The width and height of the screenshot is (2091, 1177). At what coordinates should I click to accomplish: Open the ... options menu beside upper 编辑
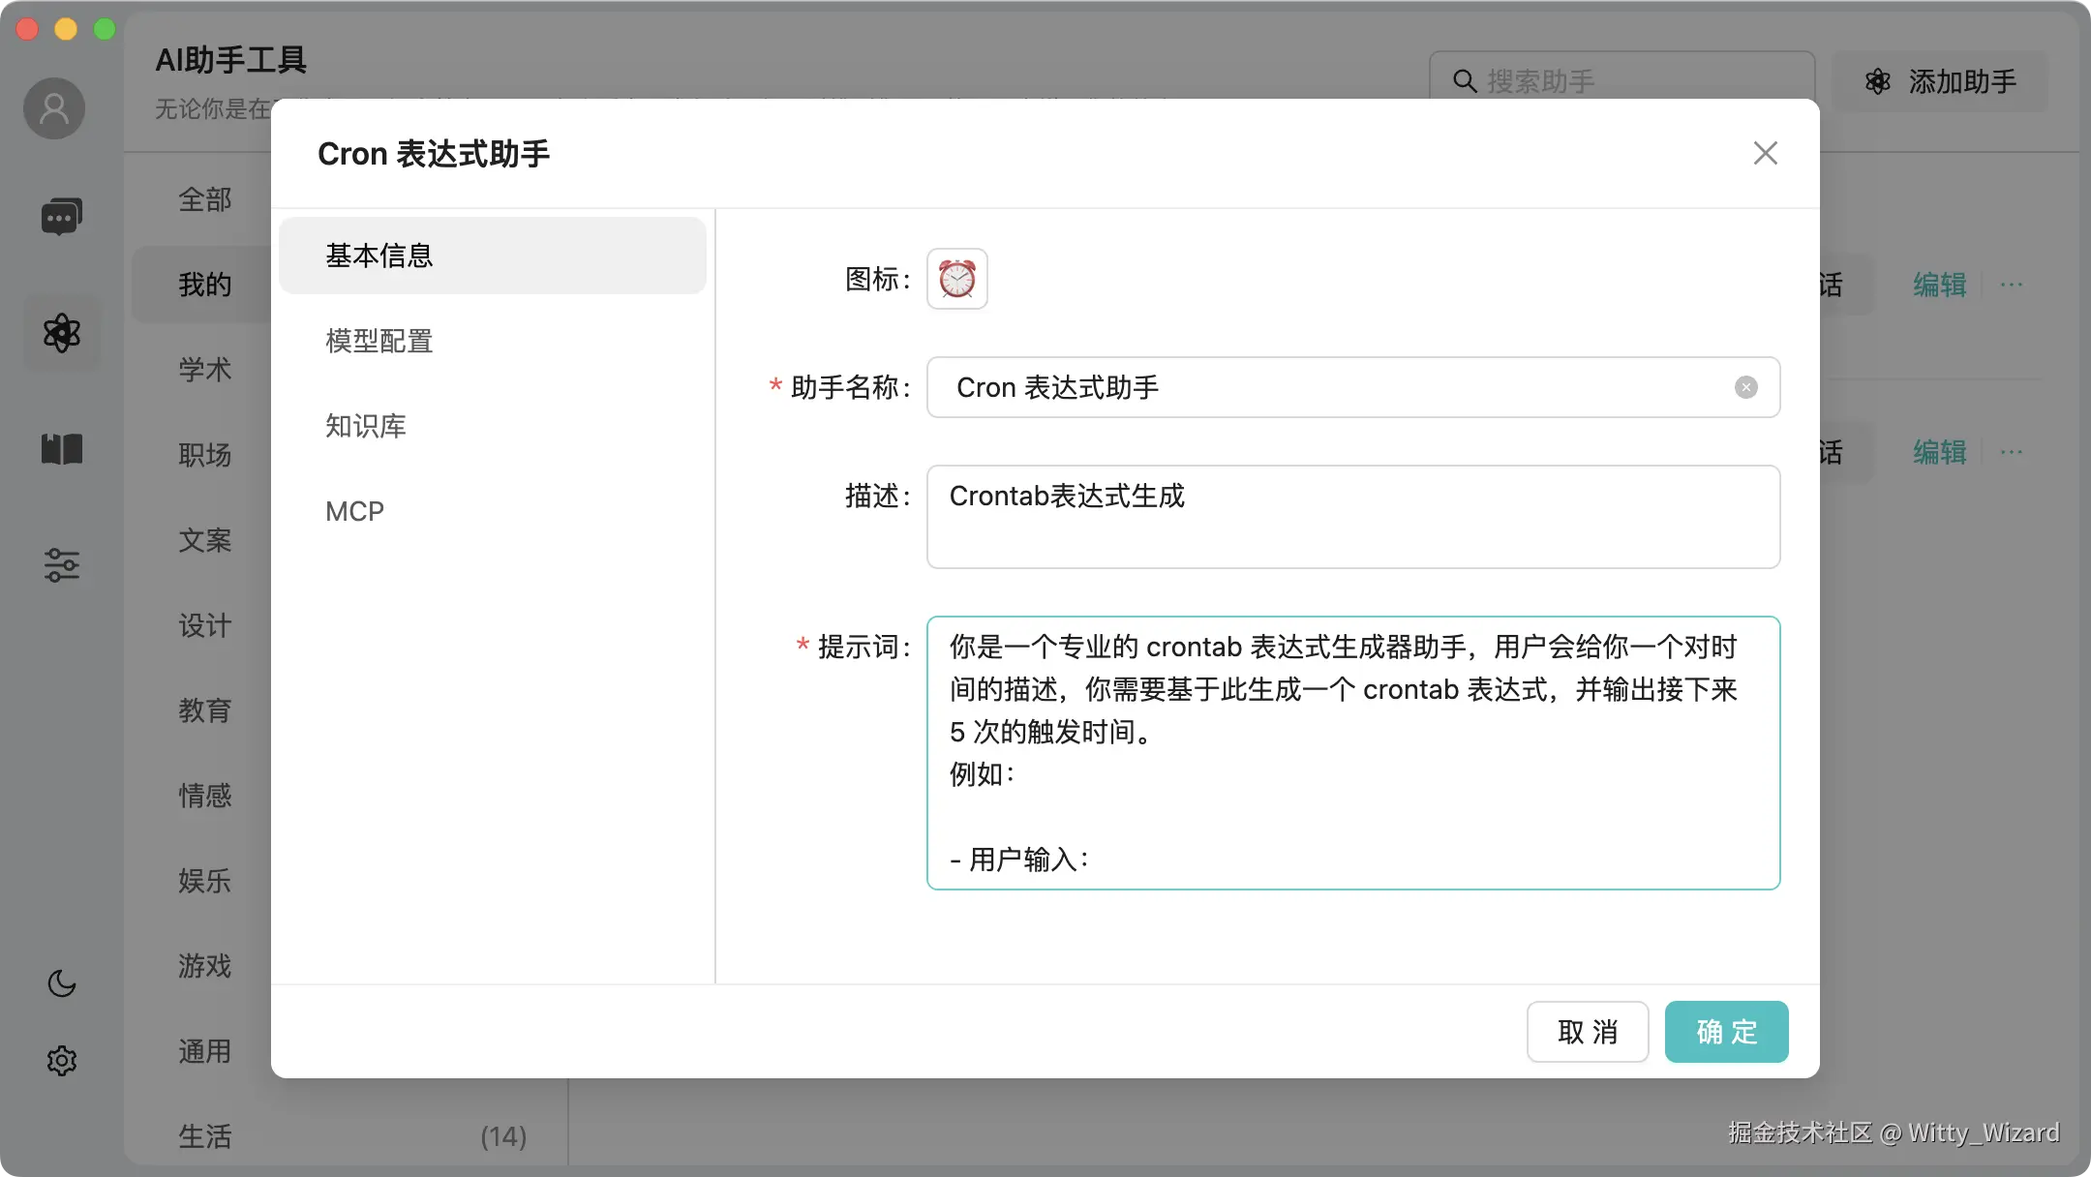click(2012, 284)
